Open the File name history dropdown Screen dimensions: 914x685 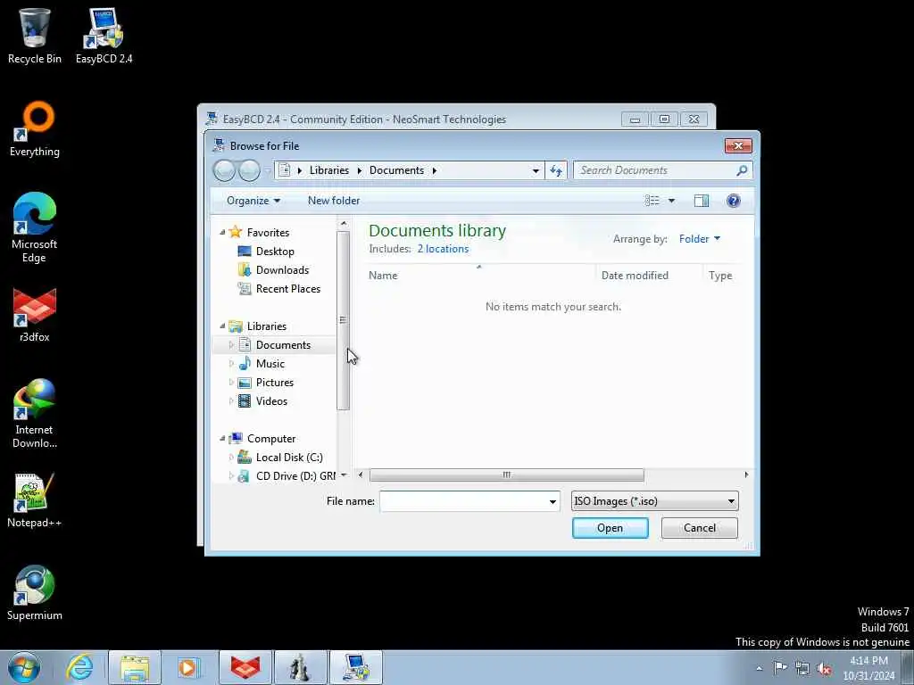(x=553, y=501)
